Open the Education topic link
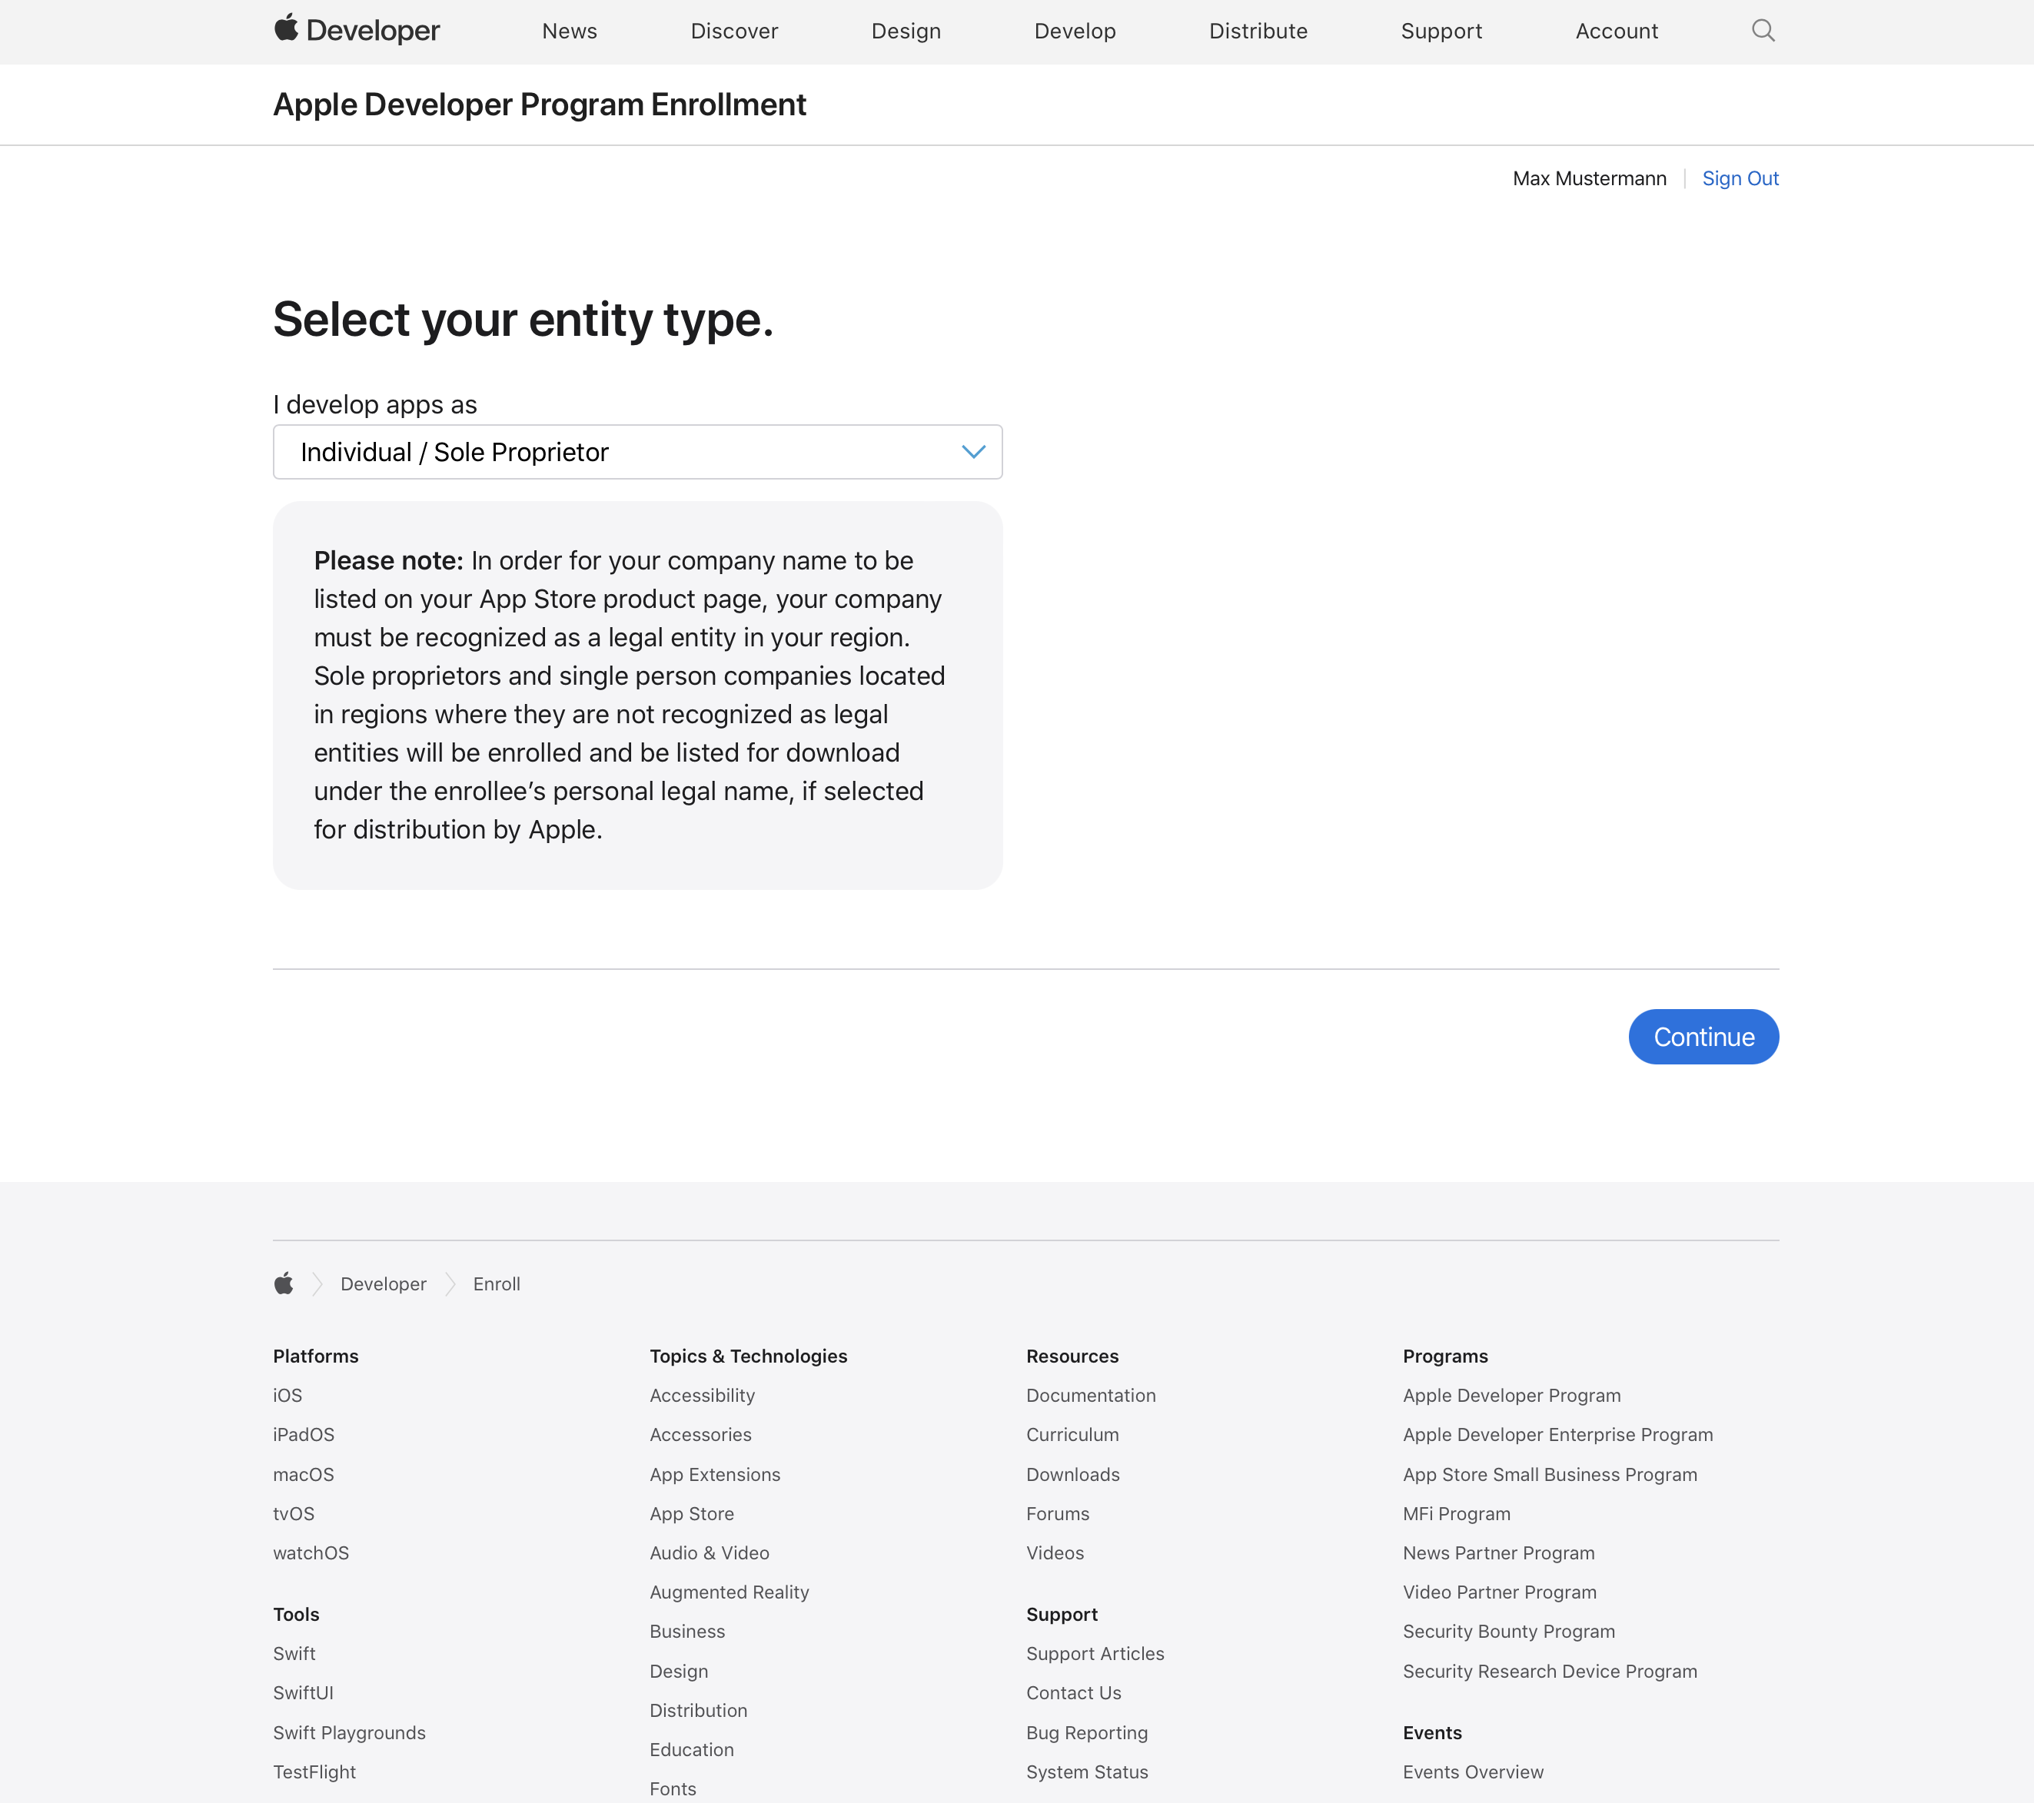2034x1803 pixels. [692, 1749]
